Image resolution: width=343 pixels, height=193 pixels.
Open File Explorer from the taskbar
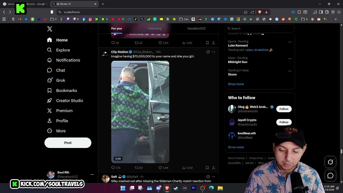(x=220, y=188)
